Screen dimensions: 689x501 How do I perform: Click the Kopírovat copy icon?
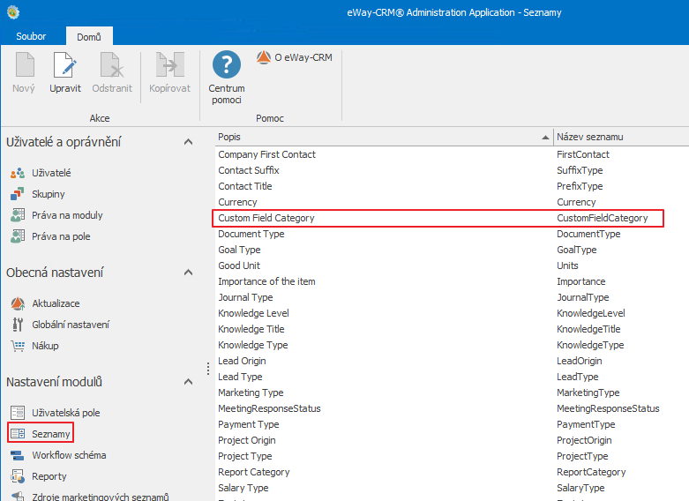click(x=169, y=64)
